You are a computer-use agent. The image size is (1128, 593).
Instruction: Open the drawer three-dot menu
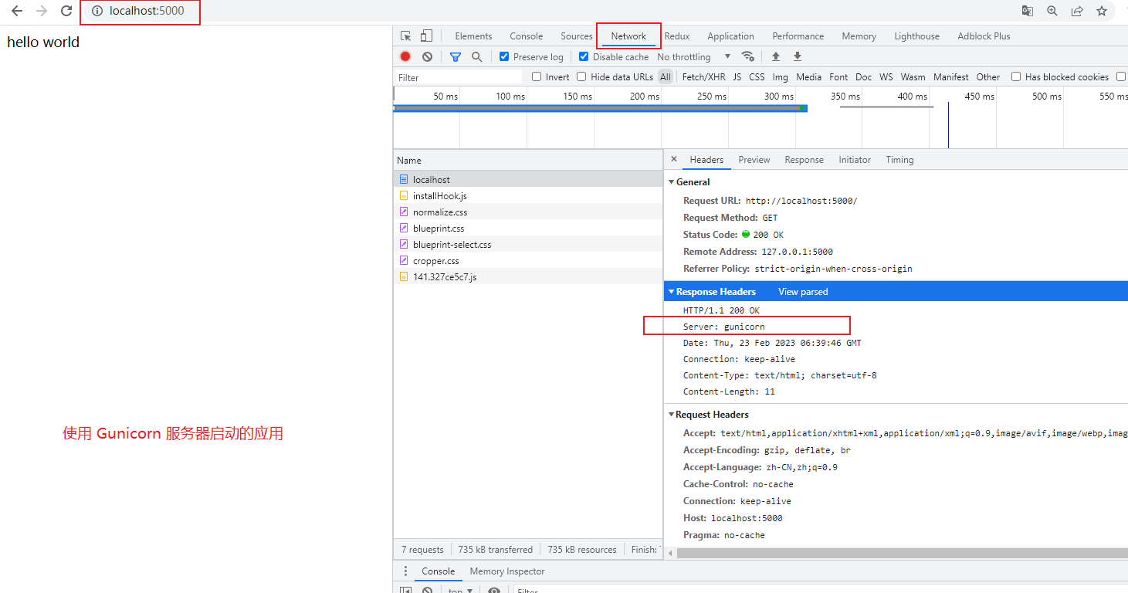pos(405,571)
